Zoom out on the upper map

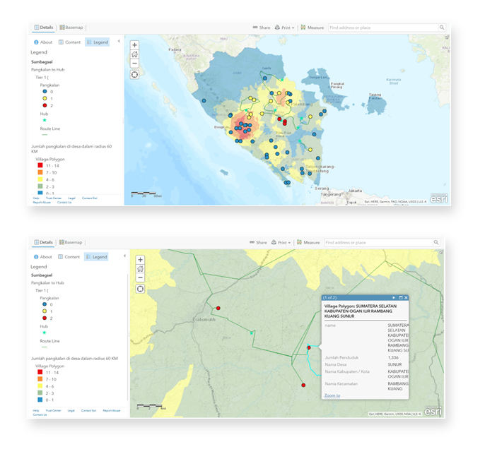tap(134, 64)
